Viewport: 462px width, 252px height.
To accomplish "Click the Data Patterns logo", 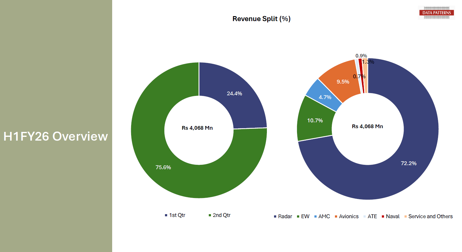I will [437, 13].
